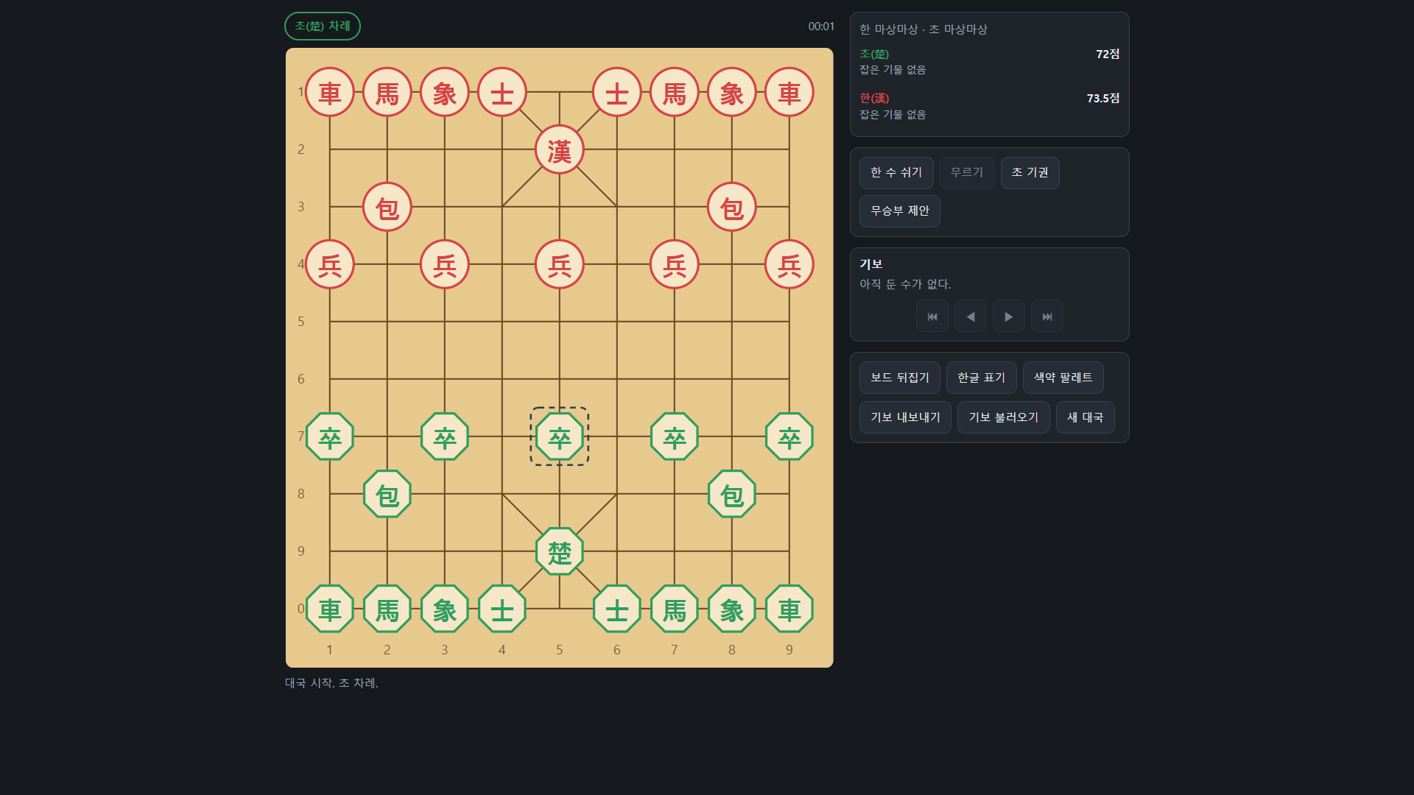Select green 包 on file 2
The width and height of the screenshot is (1414, 795).
pos(387,494)
